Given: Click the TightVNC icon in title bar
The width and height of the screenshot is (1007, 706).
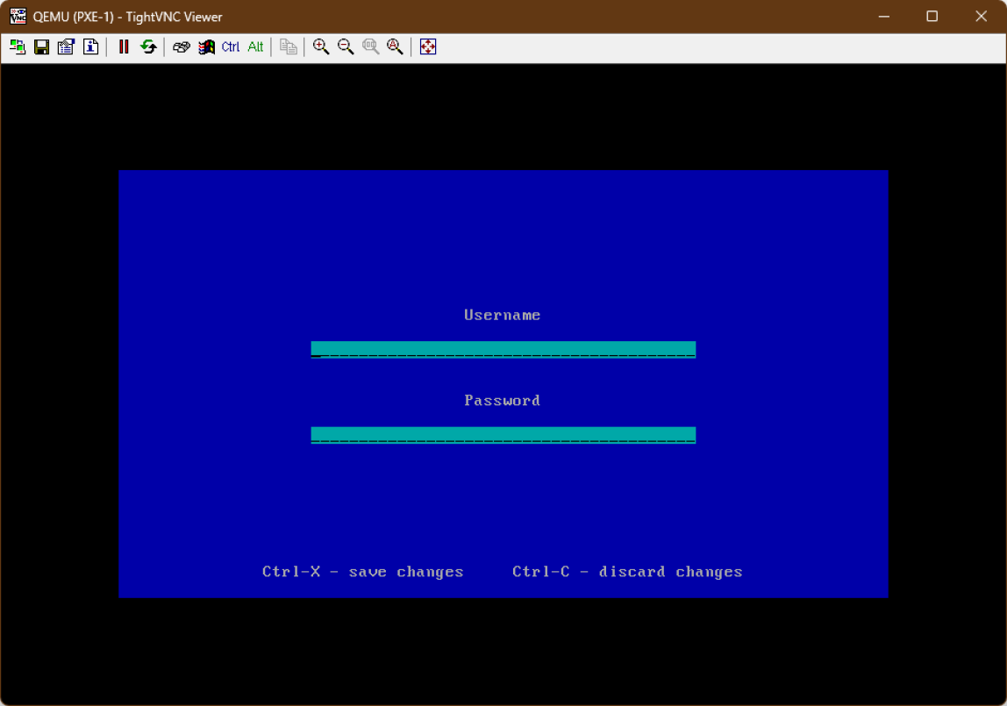Looking at the screenshot, I should (18, 16).
